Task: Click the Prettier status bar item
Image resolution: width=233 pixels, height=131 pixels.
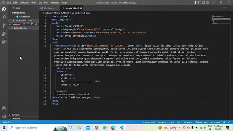Action: pyautogui.click(x=215, y=122)
